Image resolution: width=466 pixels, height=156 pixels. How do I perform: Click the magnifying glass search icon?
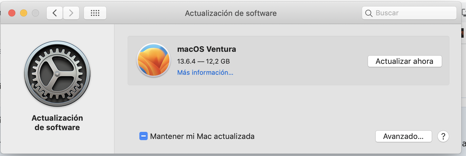tap(369, 13)
